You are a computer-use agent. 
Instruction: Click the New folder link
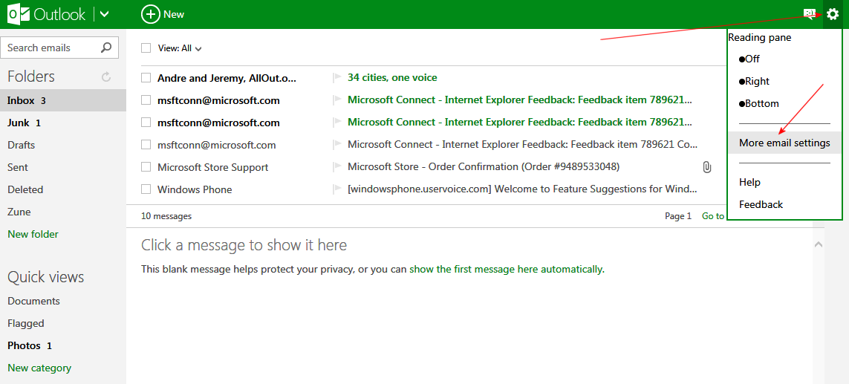tap(33, 234)
